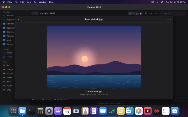Open the Photos flower app in dock
The width and height of the screenshot is (188, 117).
[139, 111]
